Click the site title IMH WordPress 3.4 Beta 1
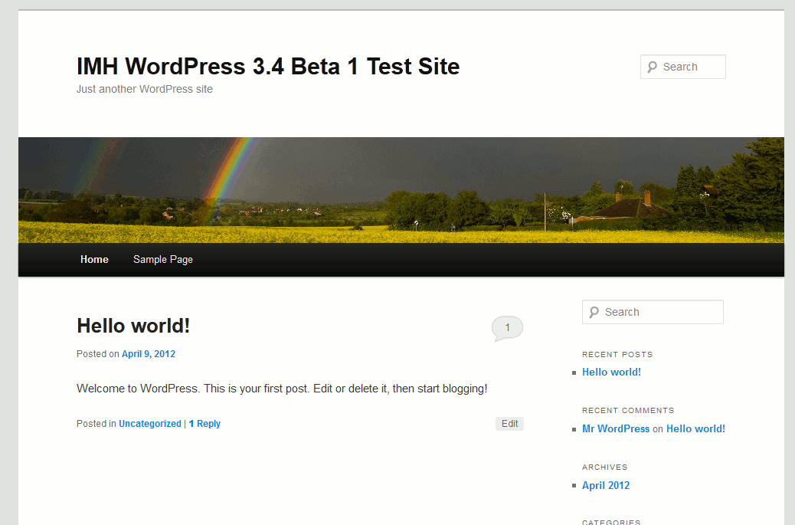This screenshot has width=795, height=525. (x=268, y=67)
